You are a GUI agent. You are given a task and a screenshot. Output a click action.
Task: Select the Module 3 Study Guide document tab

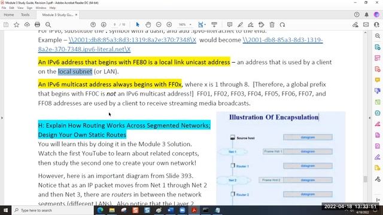[x=57, y=15]
